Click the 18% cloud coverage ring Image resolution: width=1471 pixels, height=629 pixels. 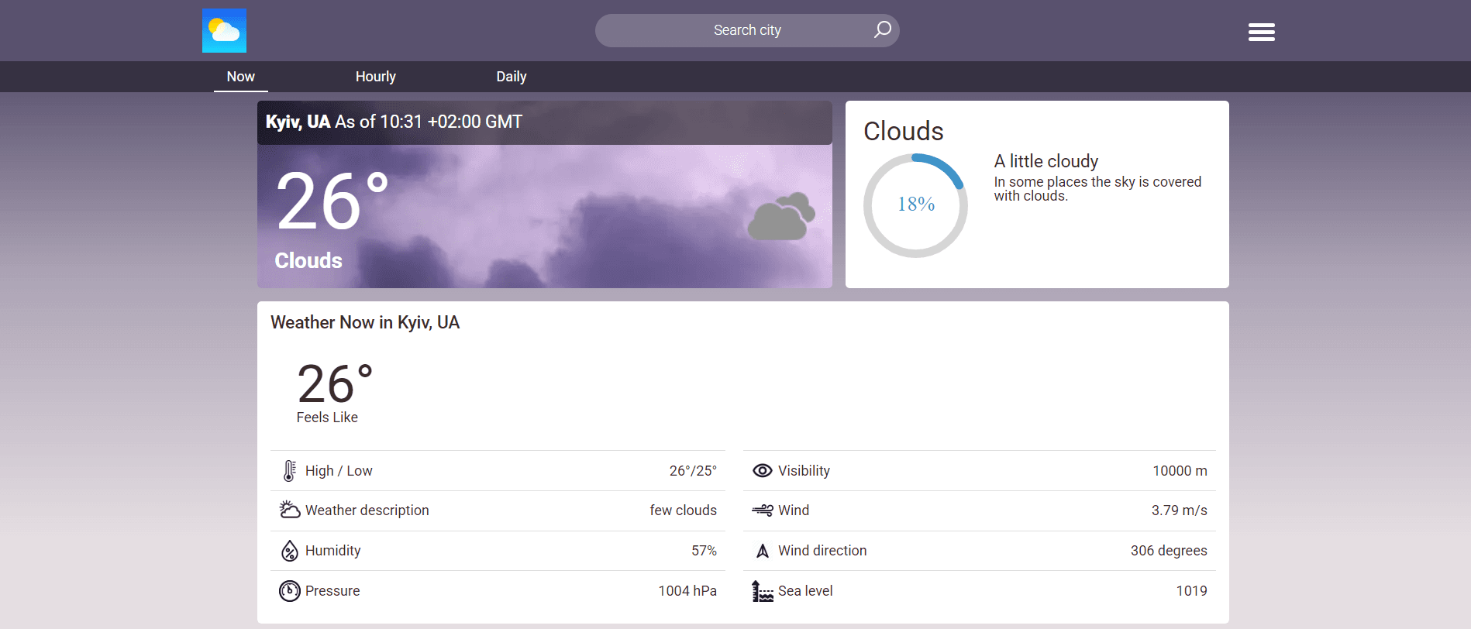click(915, 205)
